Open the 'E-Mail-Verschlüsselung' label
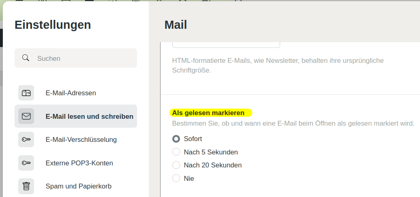This screenshot has height=197, width=420. coord(81,139)
